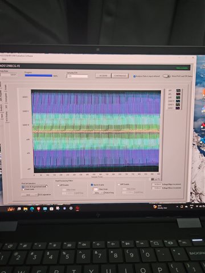Switch to the Histogram vertical tab
The height and width of the screenshot is (273, 205).
click(6, 97)
